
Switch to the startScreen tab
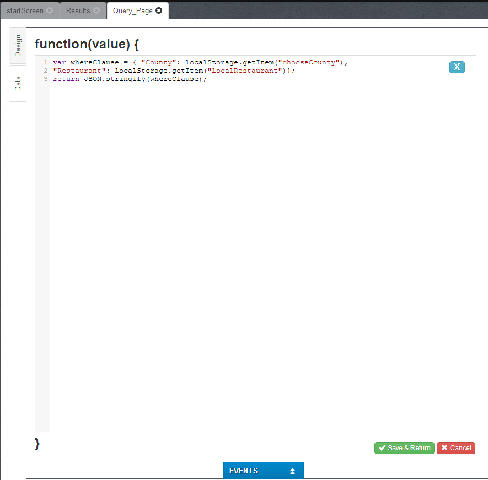coord(25,10)
